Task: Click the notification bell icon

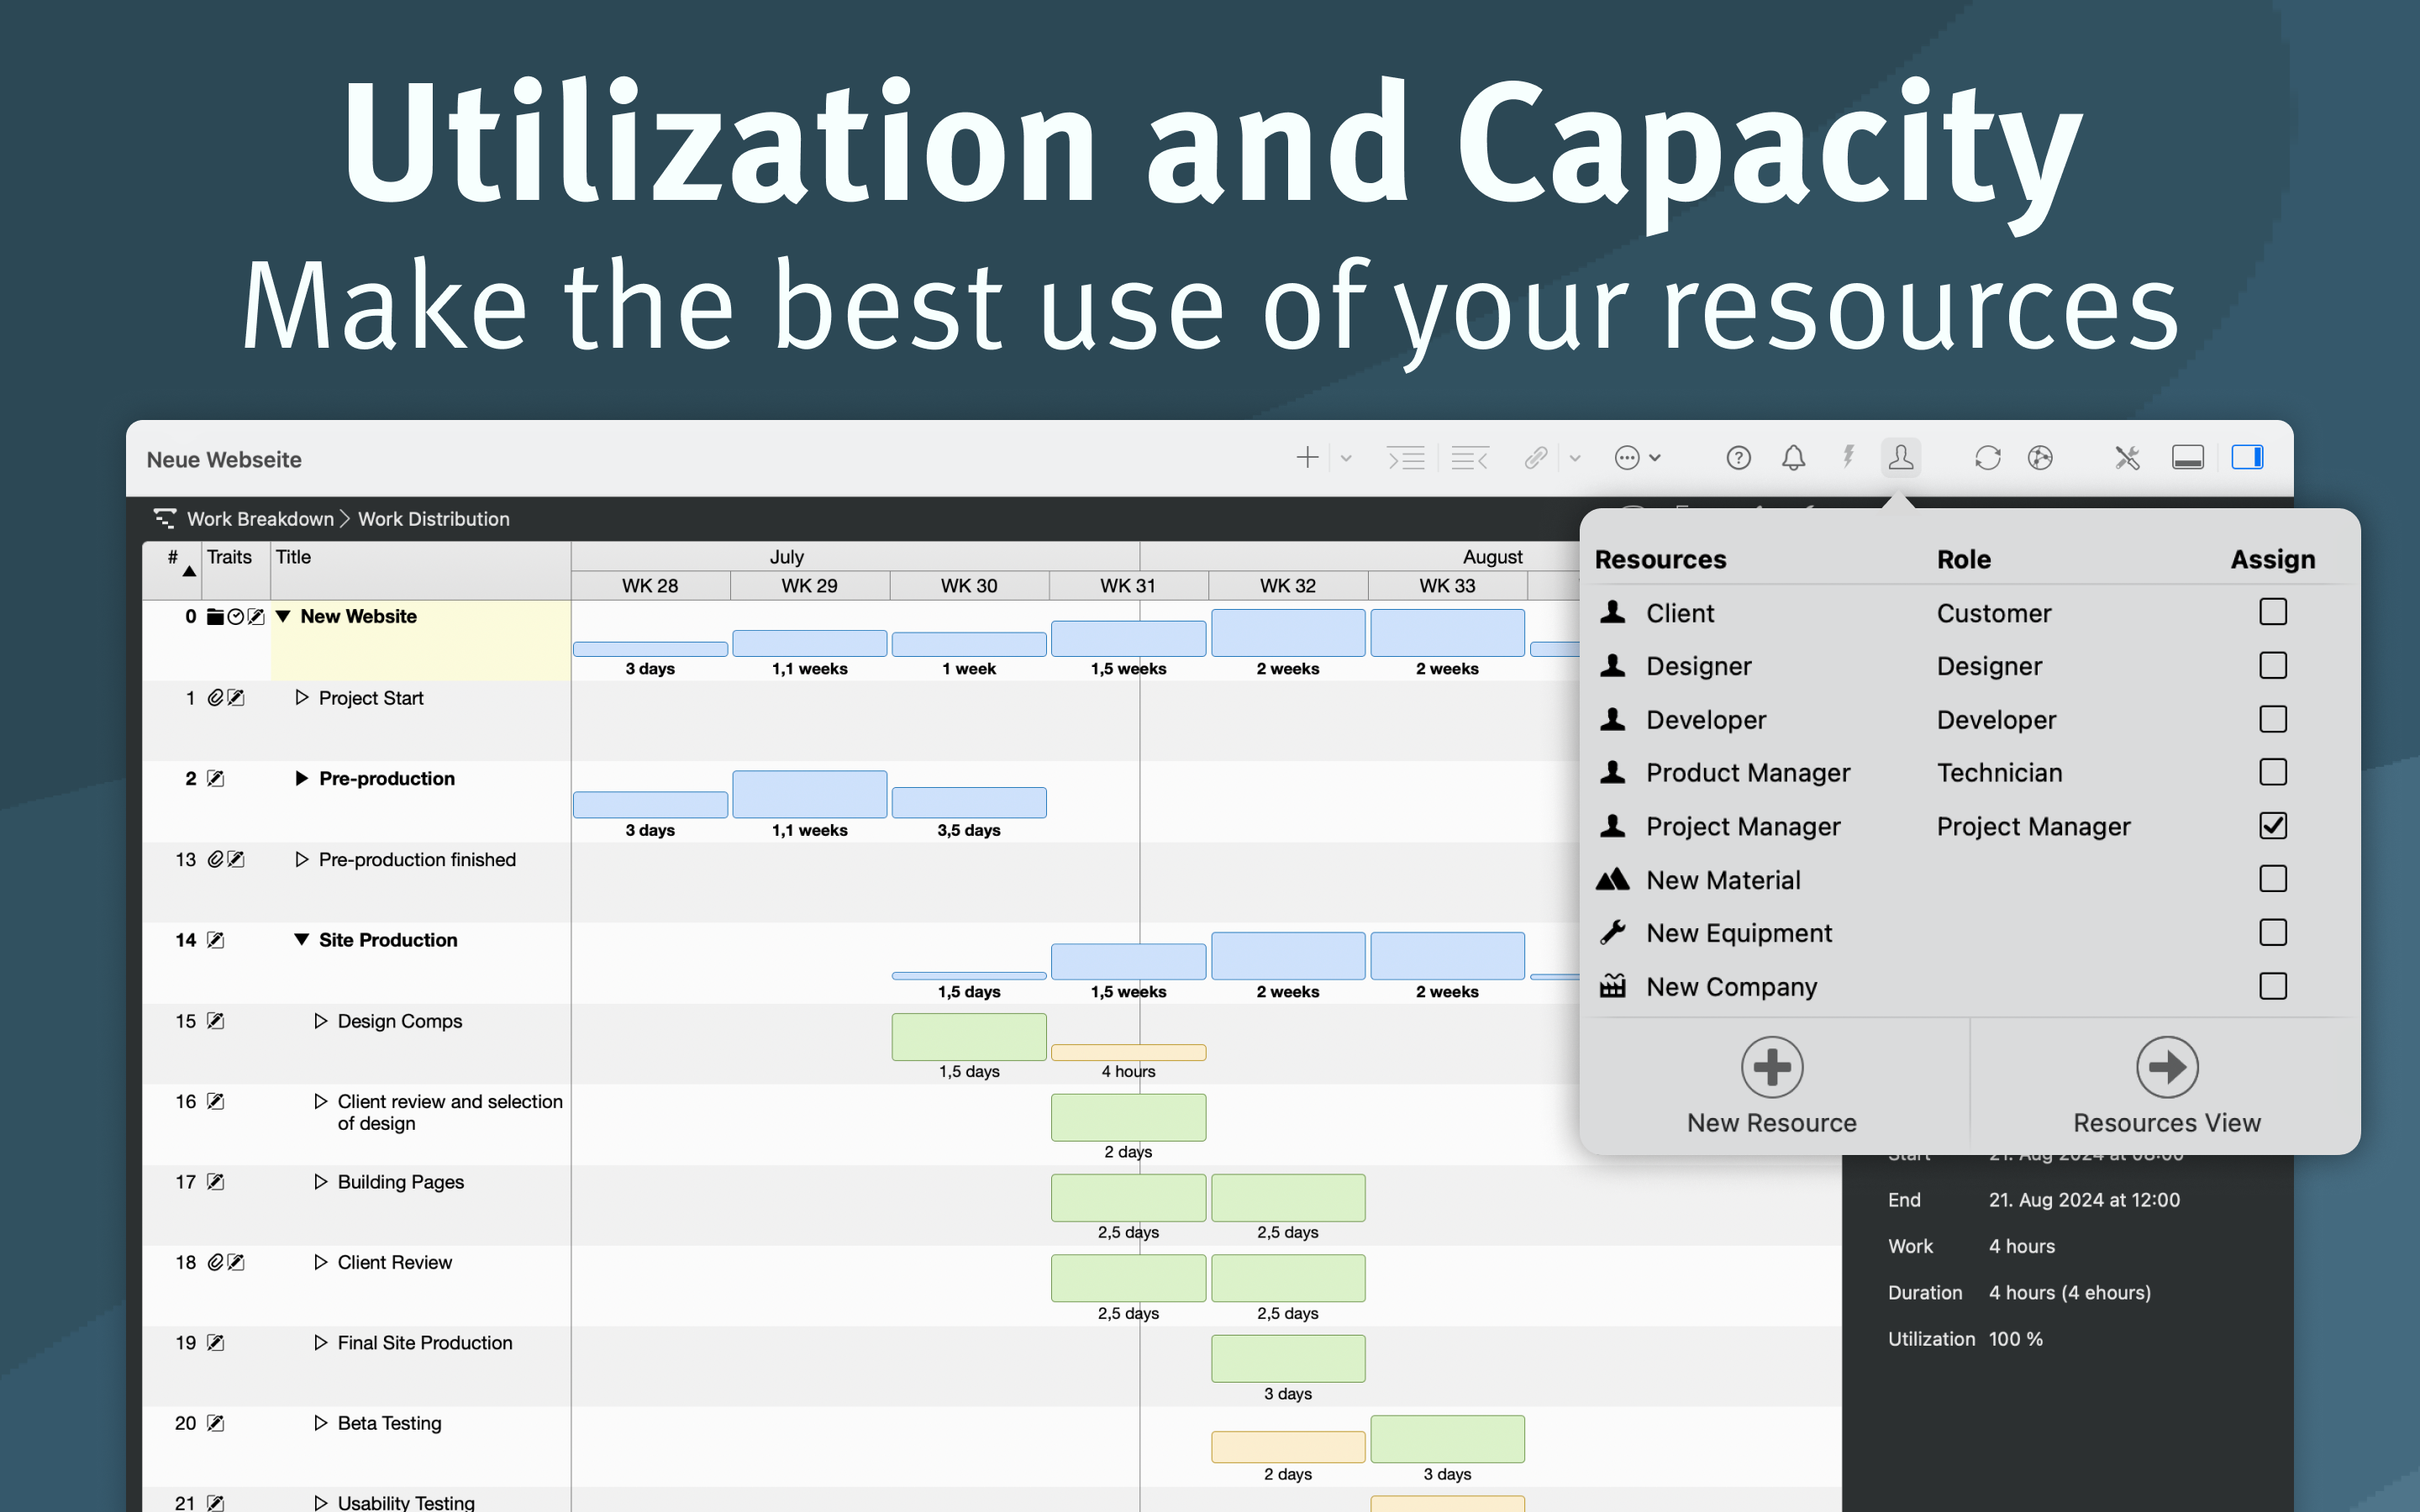Action: [x=1793, y=458]
